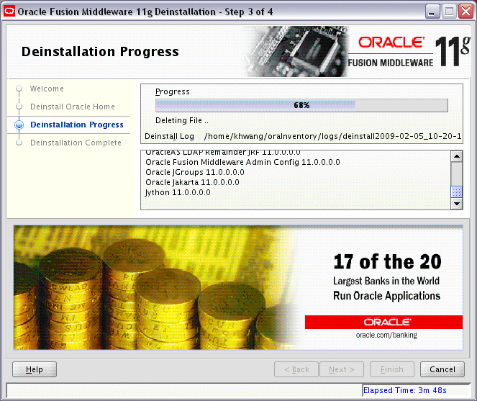Select the Jython 11.0.0.0.0 row
477x401 pixels.
click(x=178, y=192)
